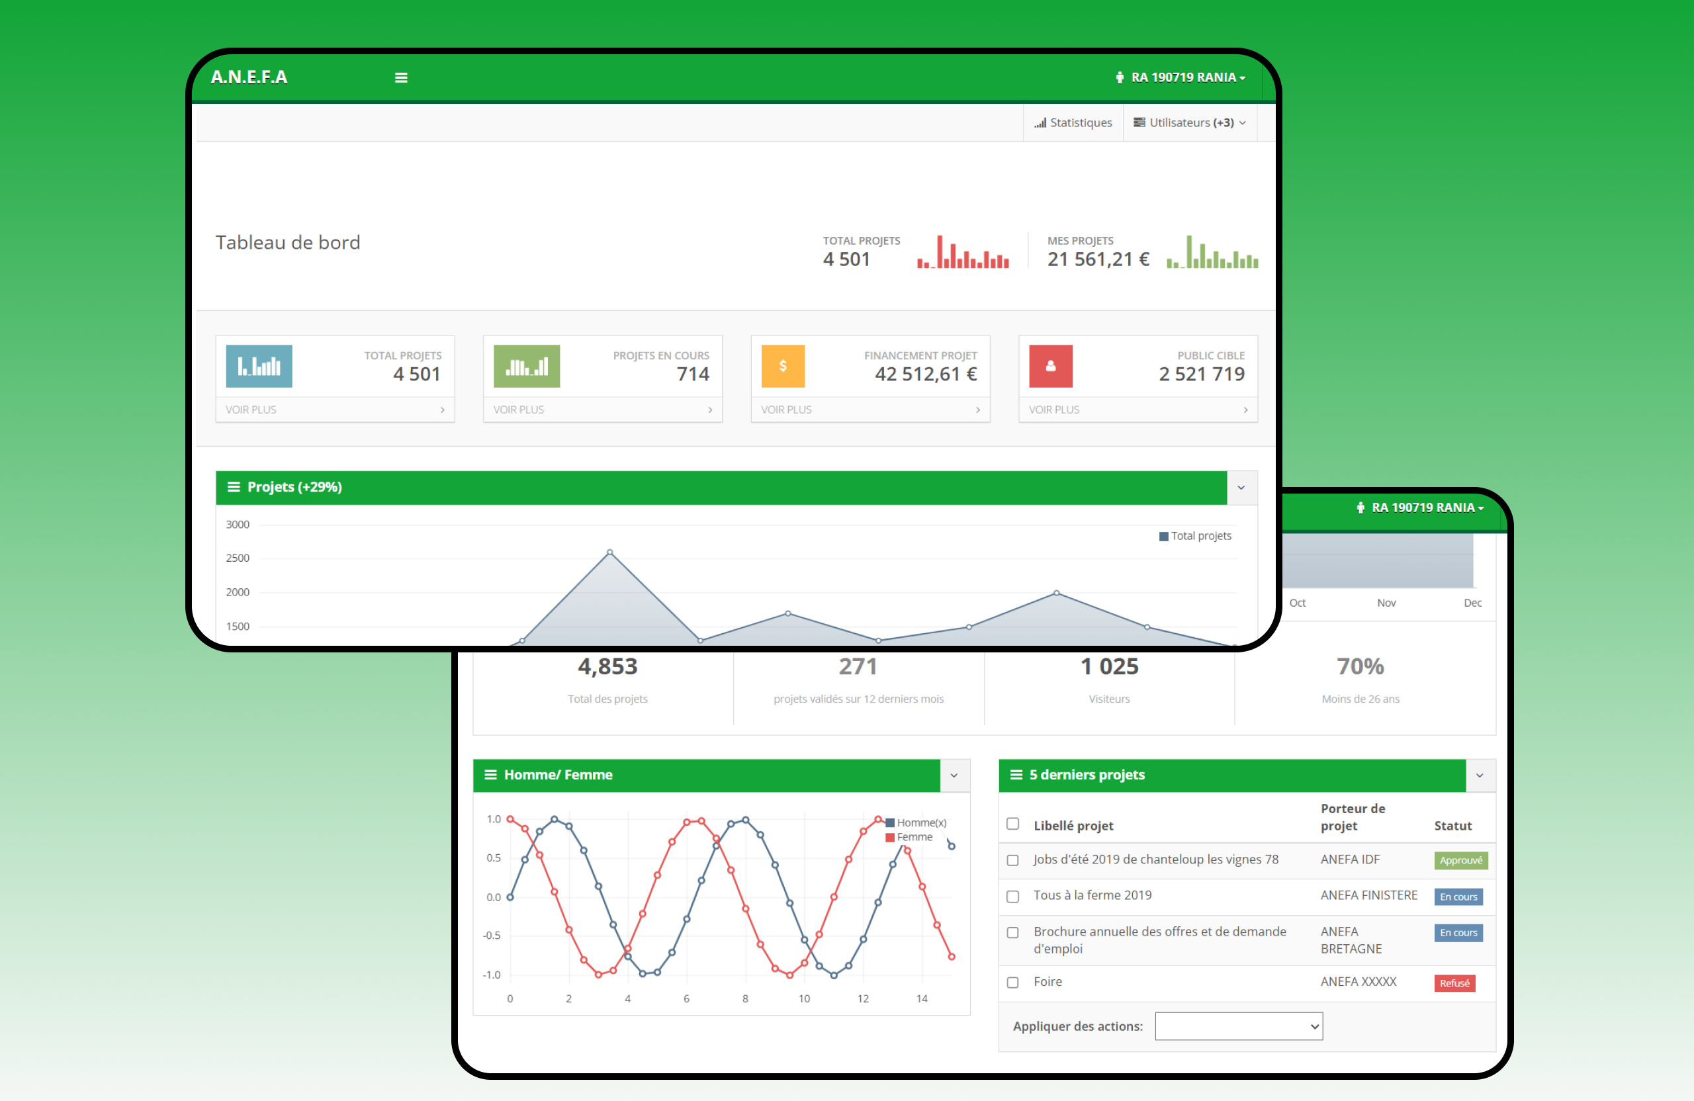This screenshot has height=1101, width=1694.
Task: Click the blue bar-chart icon in Total Projets card
Action: (x=259, y=367)
